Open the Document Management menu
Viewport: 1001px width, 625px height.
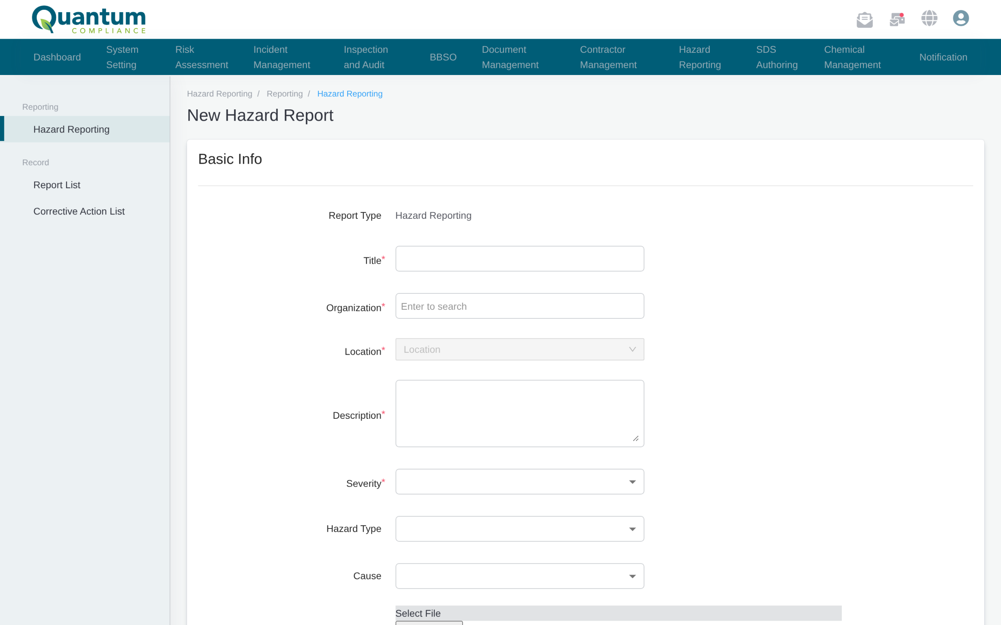(x=510, y=57)
